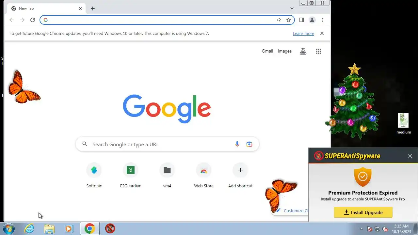Open the Learn more link
The image size is (418, 235).
coord(303,33)
